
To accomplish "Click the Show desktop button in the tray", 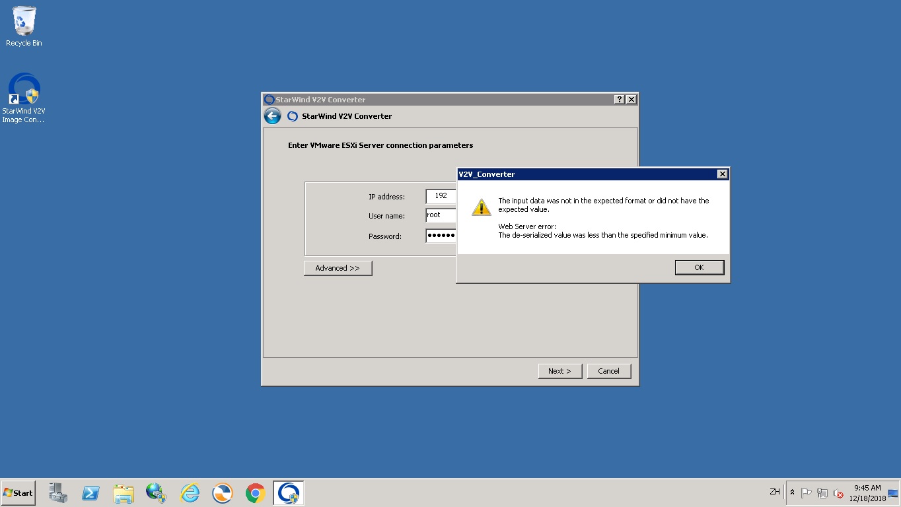I will point(894,493).
